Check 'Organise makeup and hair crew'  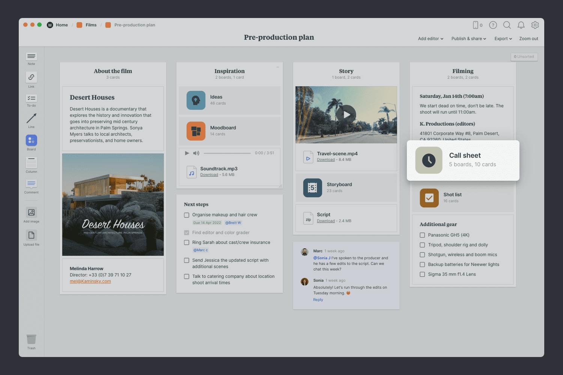click(x=187, y=215)
